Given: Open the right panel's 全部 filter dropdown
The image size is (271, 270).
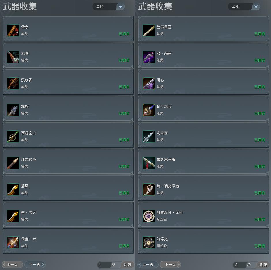Looking at the screenshot, I should (244, 7).
